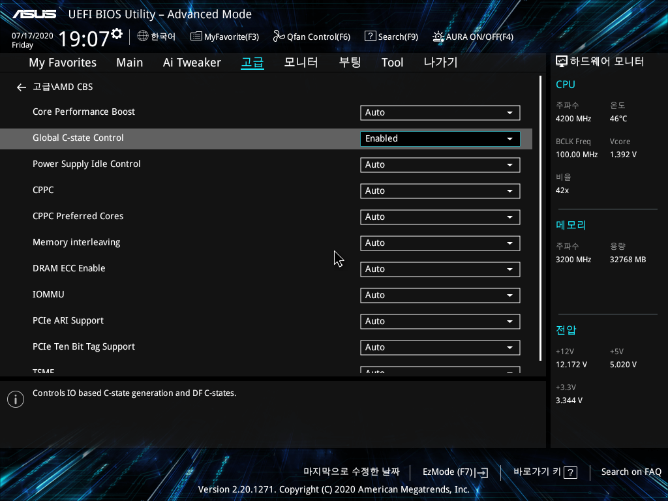Screen dimensions: 668x501
Task: Expand the PCIe ARI Support dropdown
Action: click(x=440, y=322)
